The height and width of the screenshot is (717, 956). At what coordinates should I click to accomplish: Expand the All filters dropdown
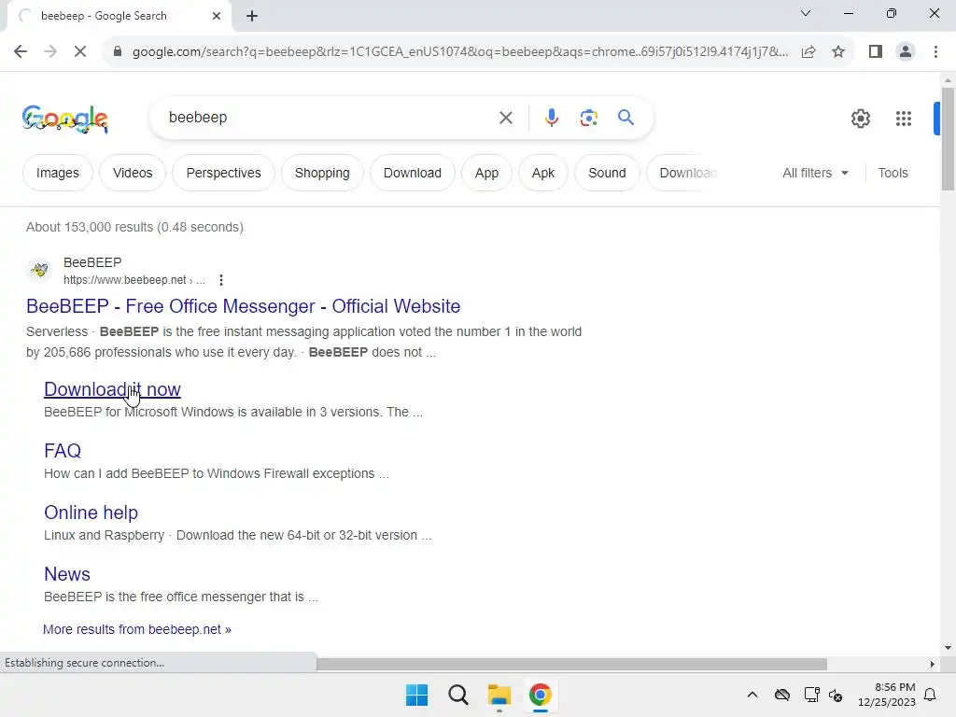[x=815, y=173]
